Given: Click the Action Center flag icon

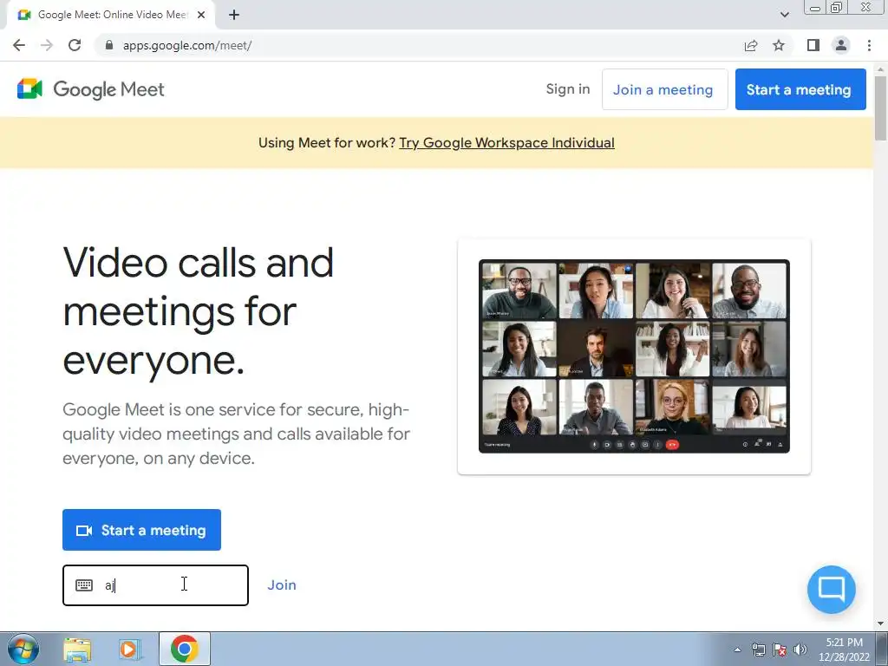Looking at the screenshot, I should click(780, 650).
